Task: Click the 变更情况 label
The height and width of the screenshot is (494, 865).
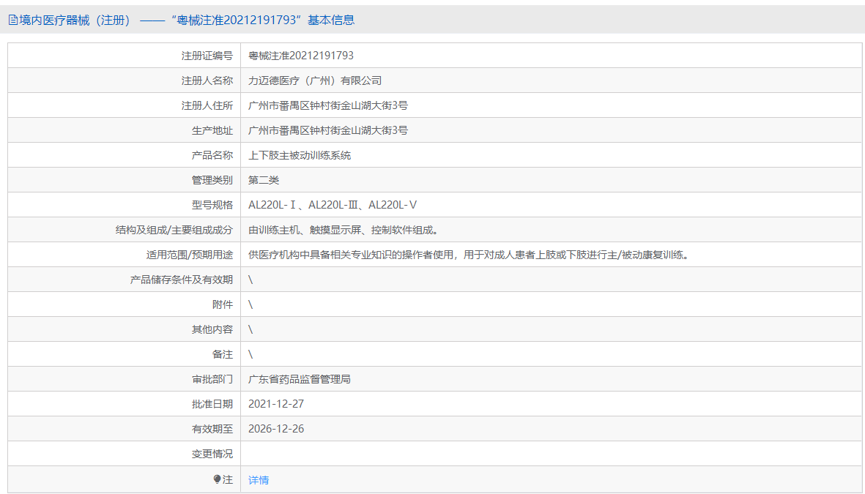Action: [x=212, y=454]
